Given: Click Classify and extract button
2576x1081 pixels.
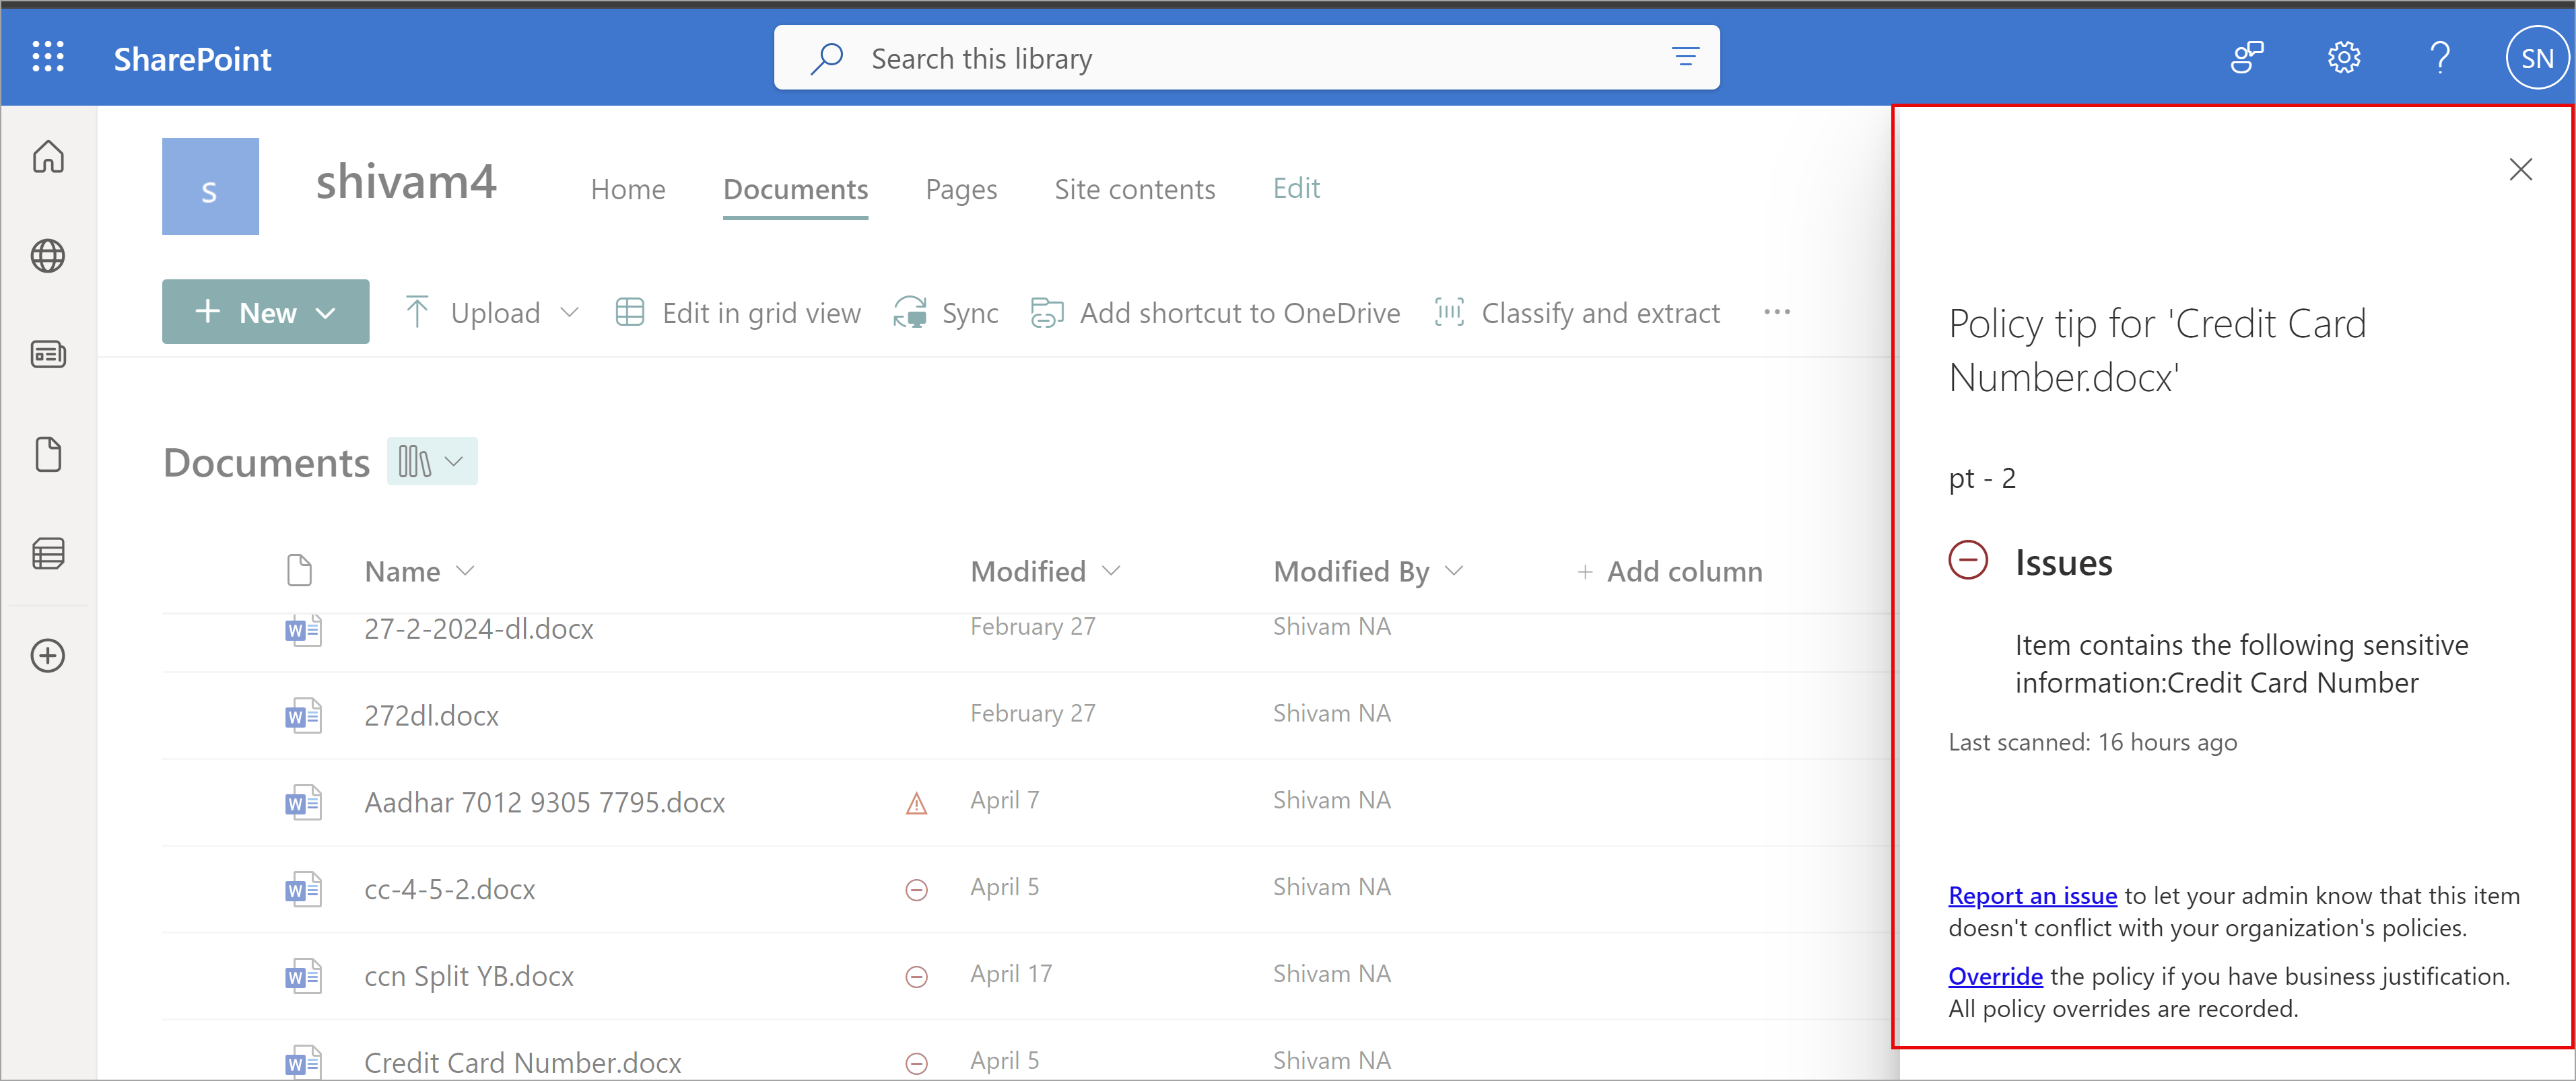Looking at the screenshot, I should 1578,313.
